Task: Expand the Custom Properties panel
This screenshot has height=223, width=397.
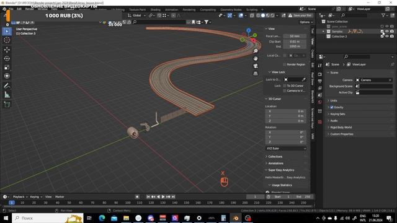Action: coord(342,134)
